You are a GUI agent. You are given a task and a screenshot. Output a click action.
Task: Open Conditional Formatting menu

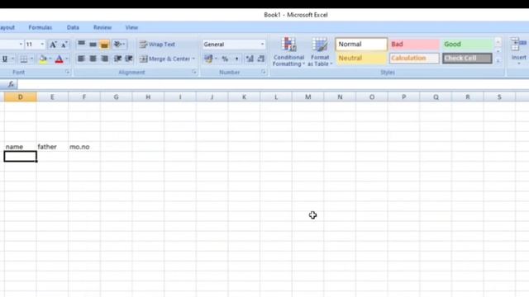click(288, 51)
